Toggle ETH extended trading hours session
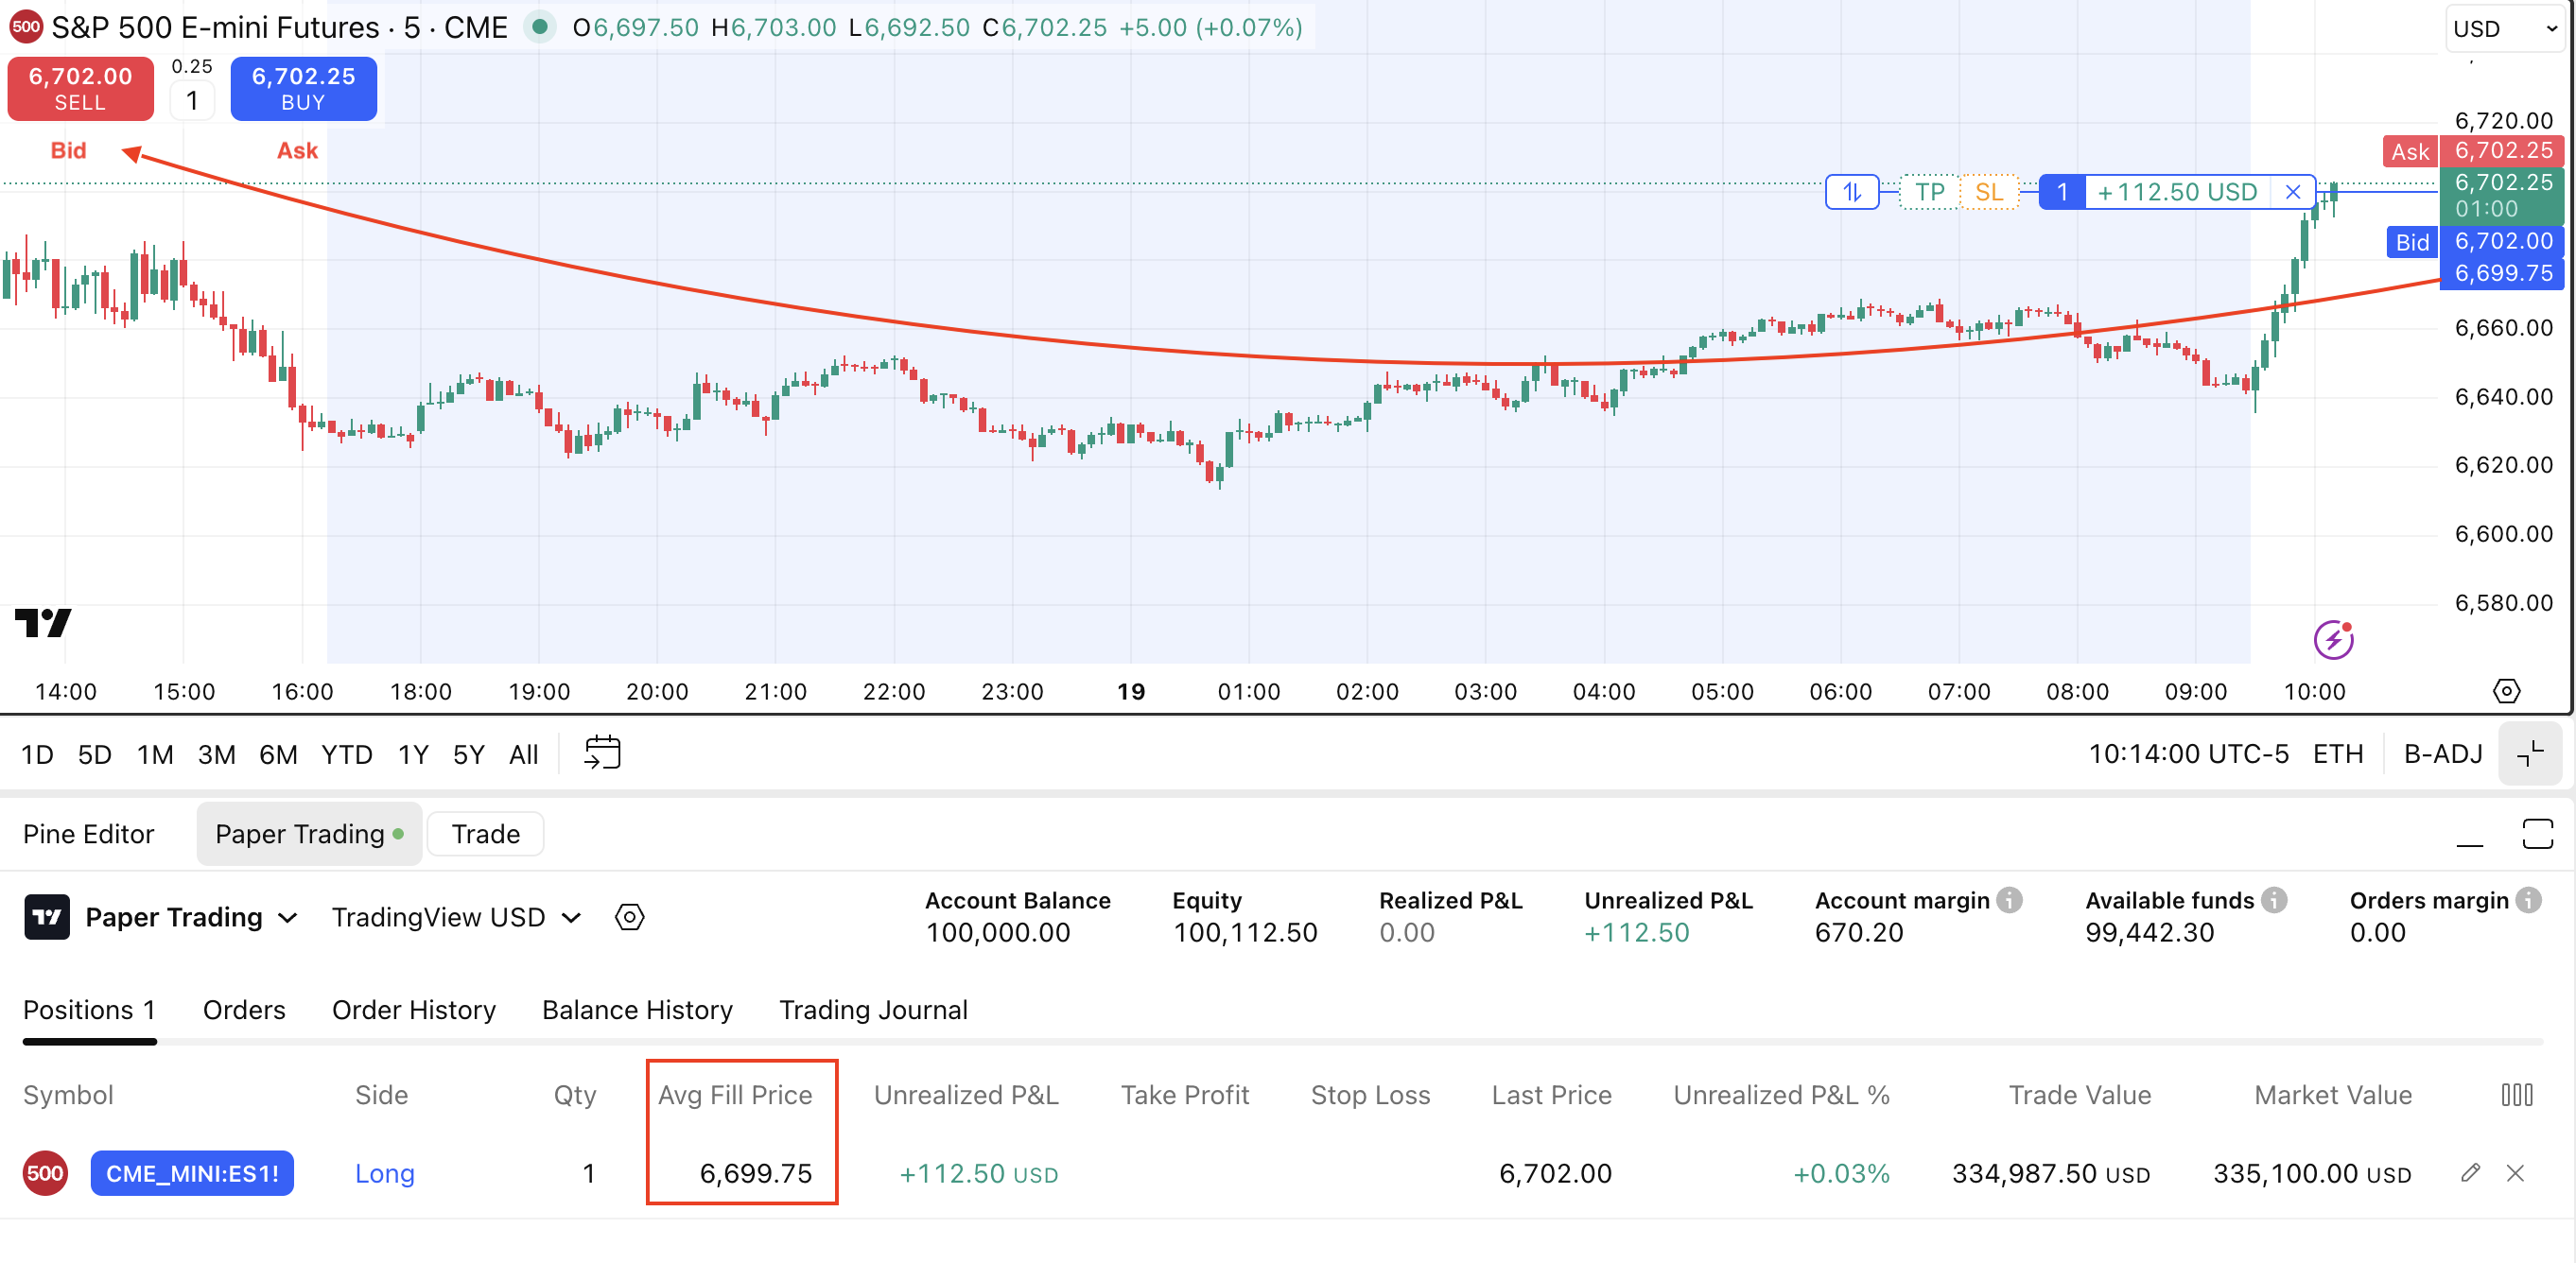The width and height of the screenshot is (2576, 1263). 2338,754
